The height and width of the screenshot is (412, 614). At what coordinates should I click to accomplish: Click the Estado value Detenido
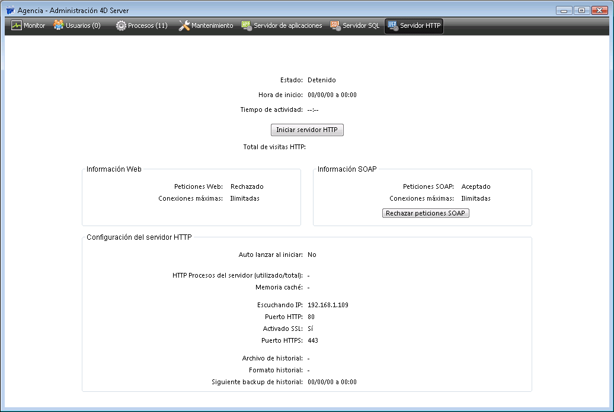coord(321,80)
